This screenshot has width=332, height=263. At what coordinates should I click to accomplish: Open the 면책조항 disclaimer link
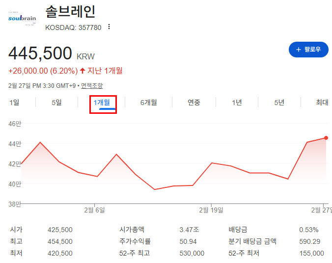(x=92, y=86)
